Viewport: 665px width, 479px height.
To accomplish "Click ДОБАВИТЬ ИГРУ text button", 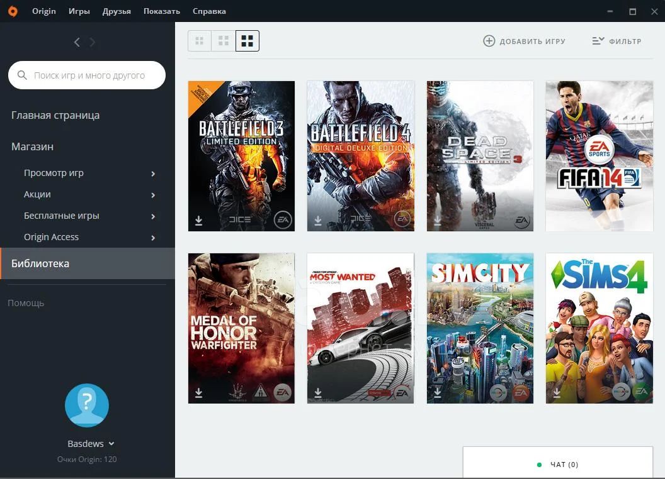I will (533, 41).
